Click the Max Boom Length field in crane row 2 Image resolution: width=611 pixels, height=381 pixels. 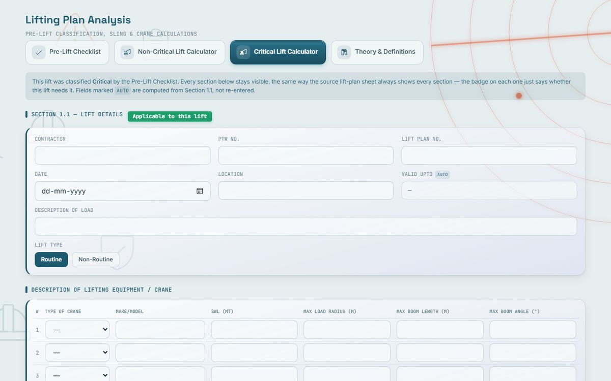(440, 353)
